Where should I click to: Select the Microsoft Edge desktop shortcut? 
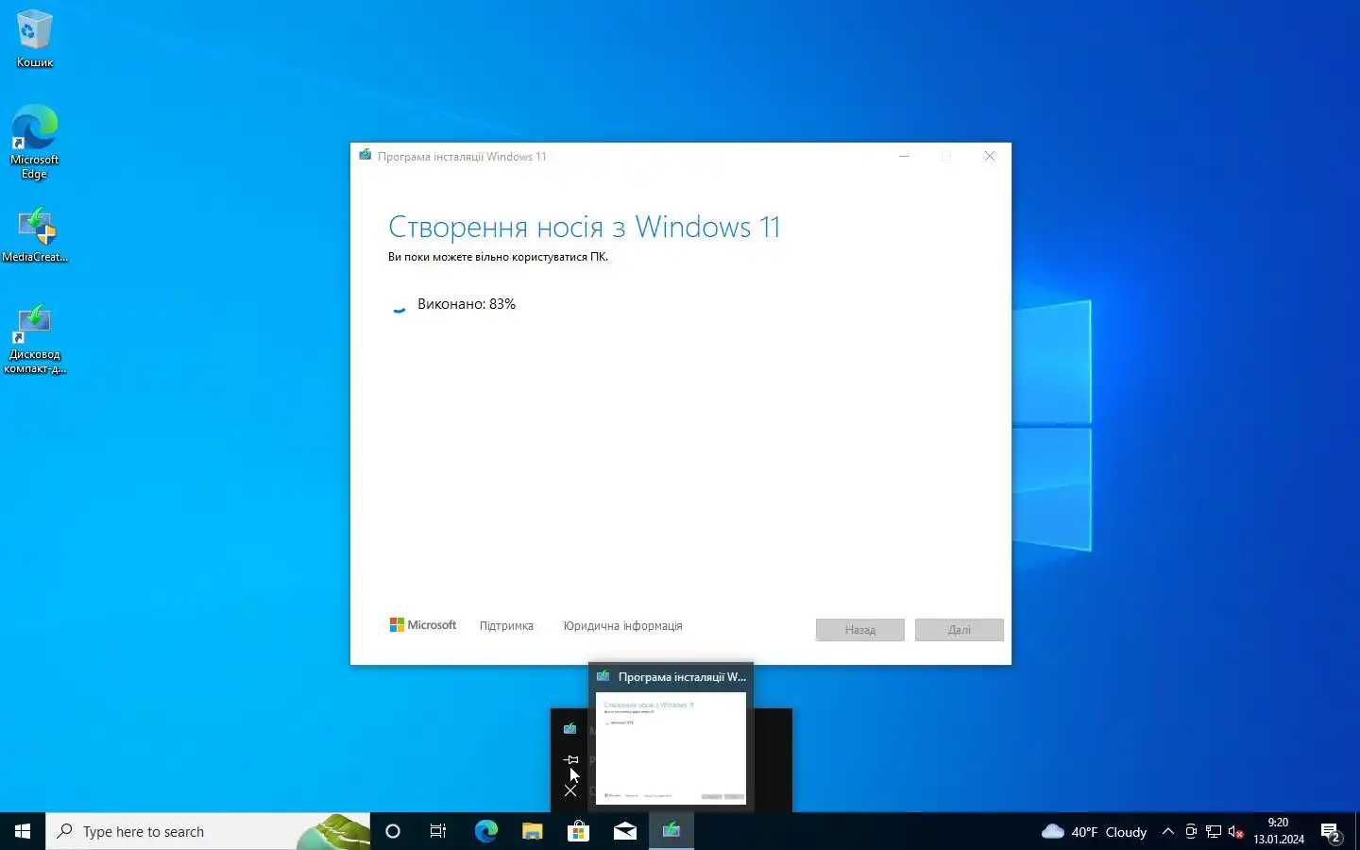tap(34, 142)
